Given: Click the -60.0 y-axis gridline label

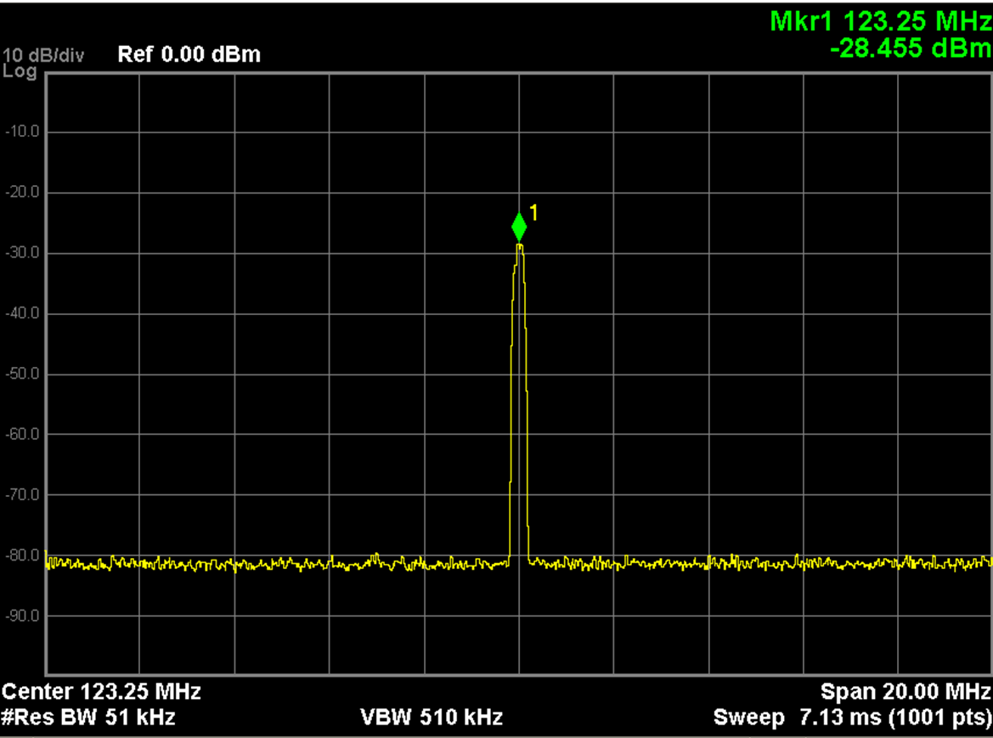Looking at the screenshot, I should 22,434.
